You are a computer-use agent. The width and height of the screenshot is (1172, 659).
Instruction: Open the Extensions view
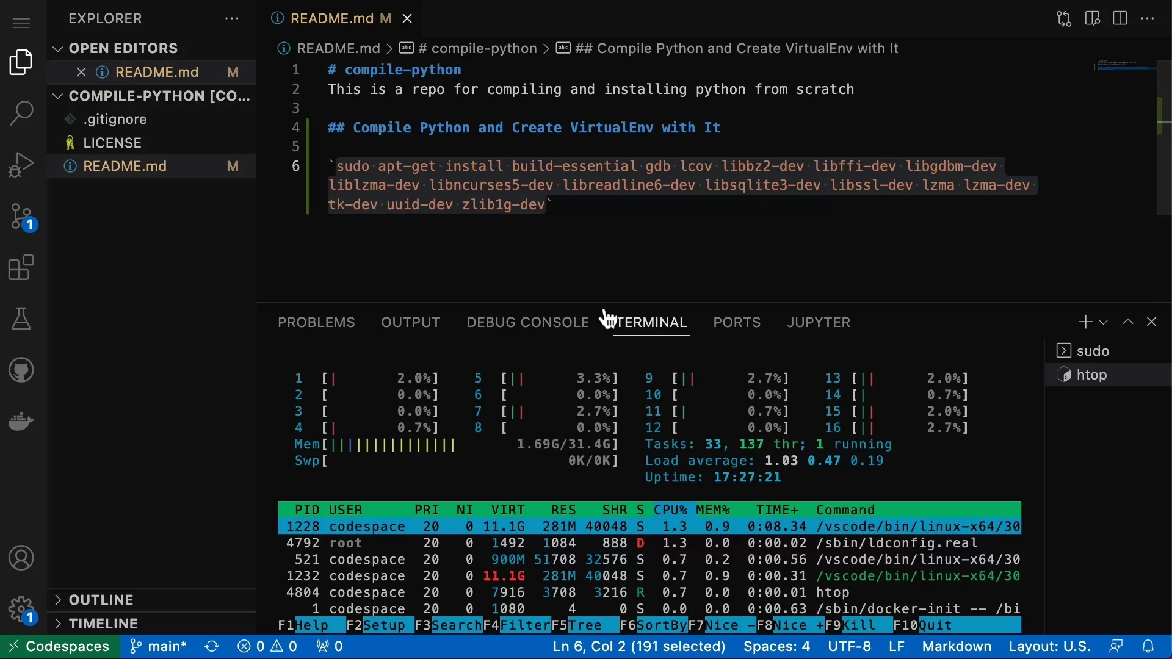point(21,268)
